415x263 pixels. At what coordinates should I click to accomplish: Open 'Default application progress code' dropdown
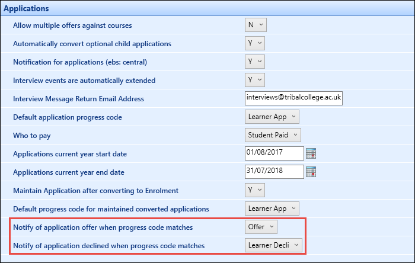272,117
